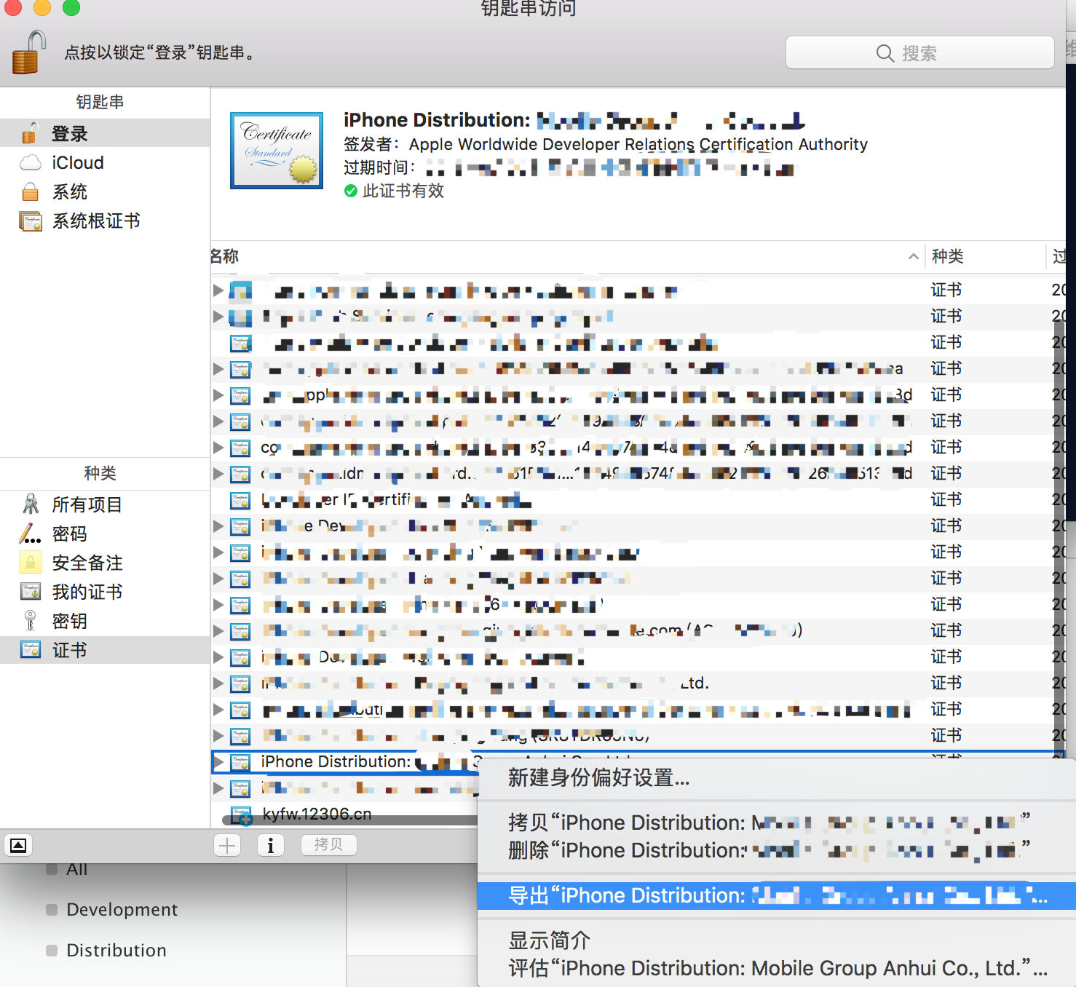Check the Development filter checkbox

tap(52, 908)
